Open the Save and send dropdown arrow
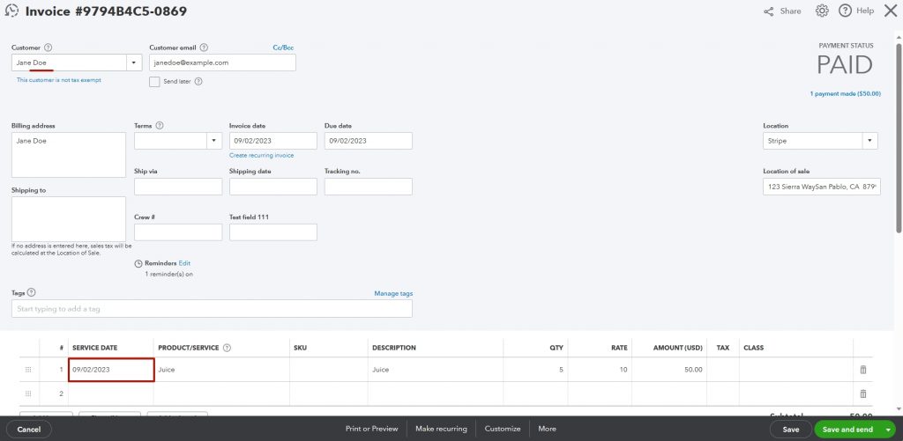 click(888, 430)
